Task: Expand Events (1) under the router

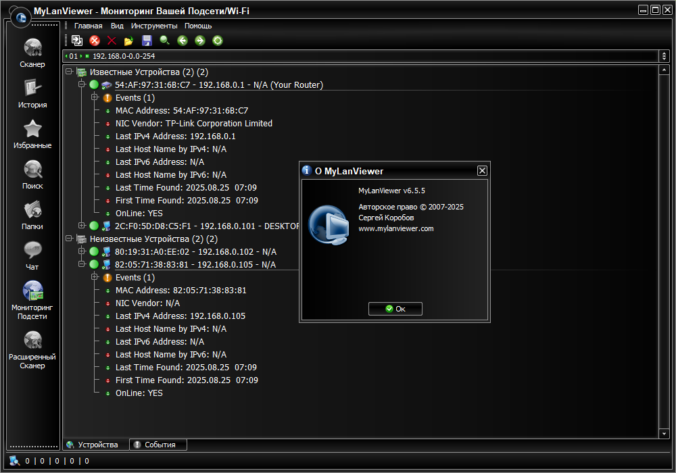Action: [x=95, y=97]
